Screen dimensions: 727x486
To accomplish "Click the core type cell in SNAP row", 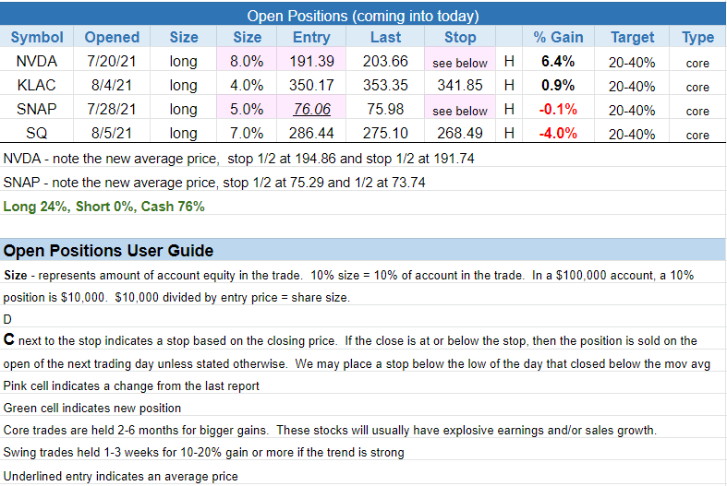I will coord(697,111).
